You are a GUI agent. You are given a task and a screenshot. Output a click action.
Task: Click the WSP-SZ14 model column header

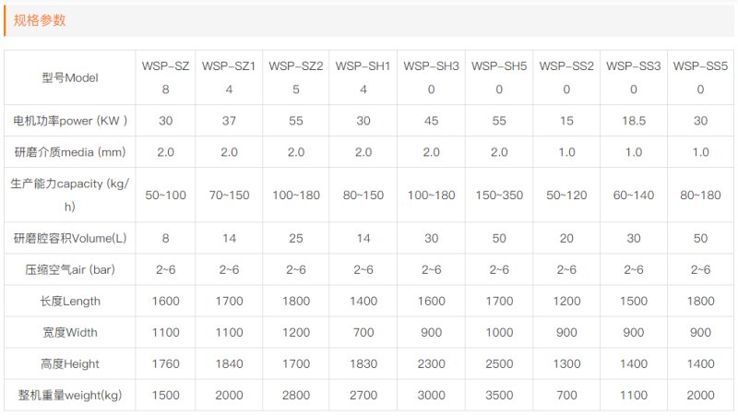pyautogui.click(x=229, y=77)
